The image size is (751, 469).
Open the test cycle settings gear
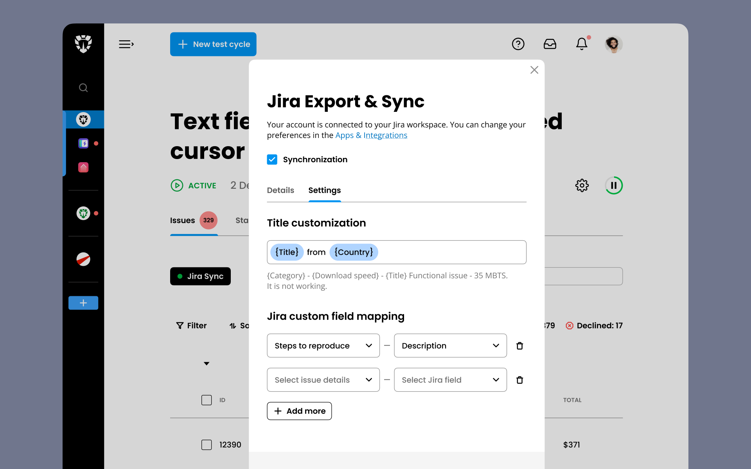582,185
